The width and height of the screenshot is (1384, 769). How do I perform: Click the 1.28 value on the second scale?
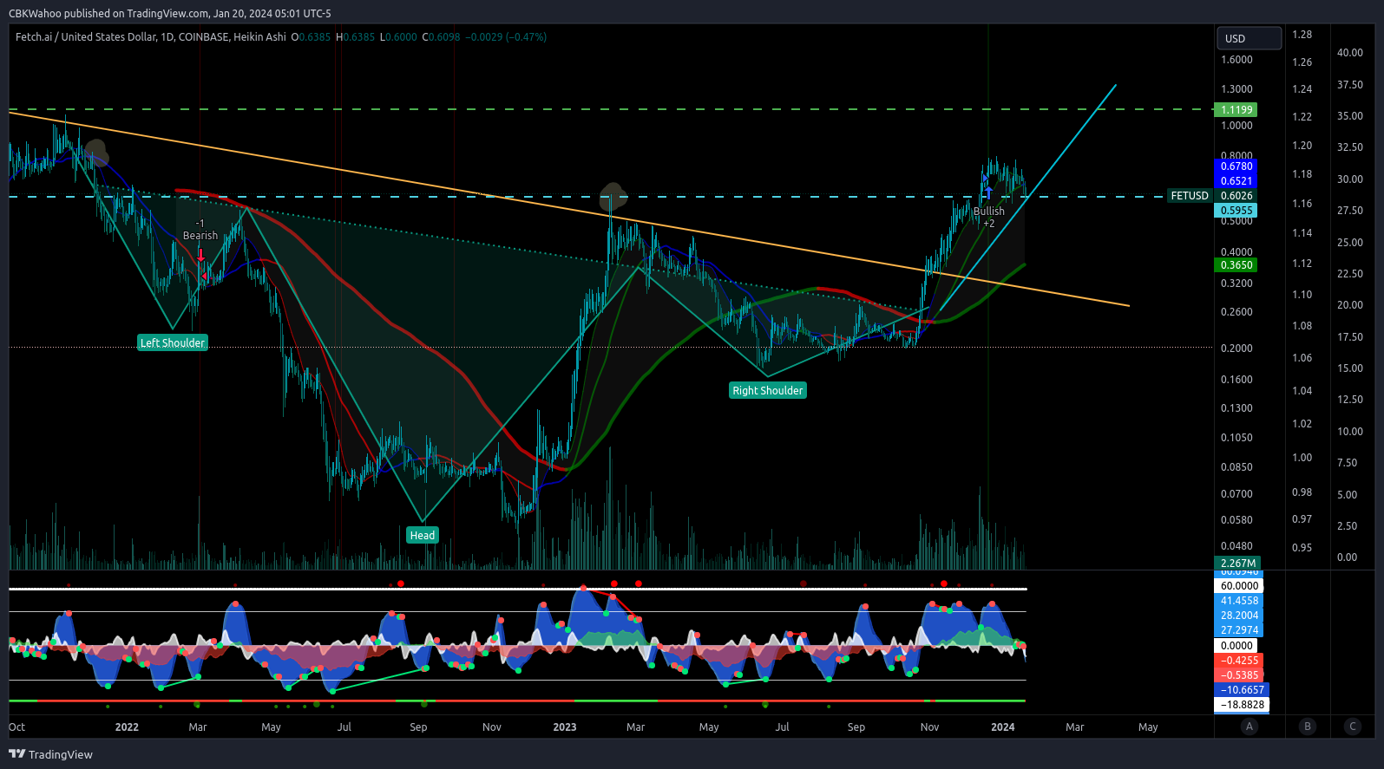1302,35
